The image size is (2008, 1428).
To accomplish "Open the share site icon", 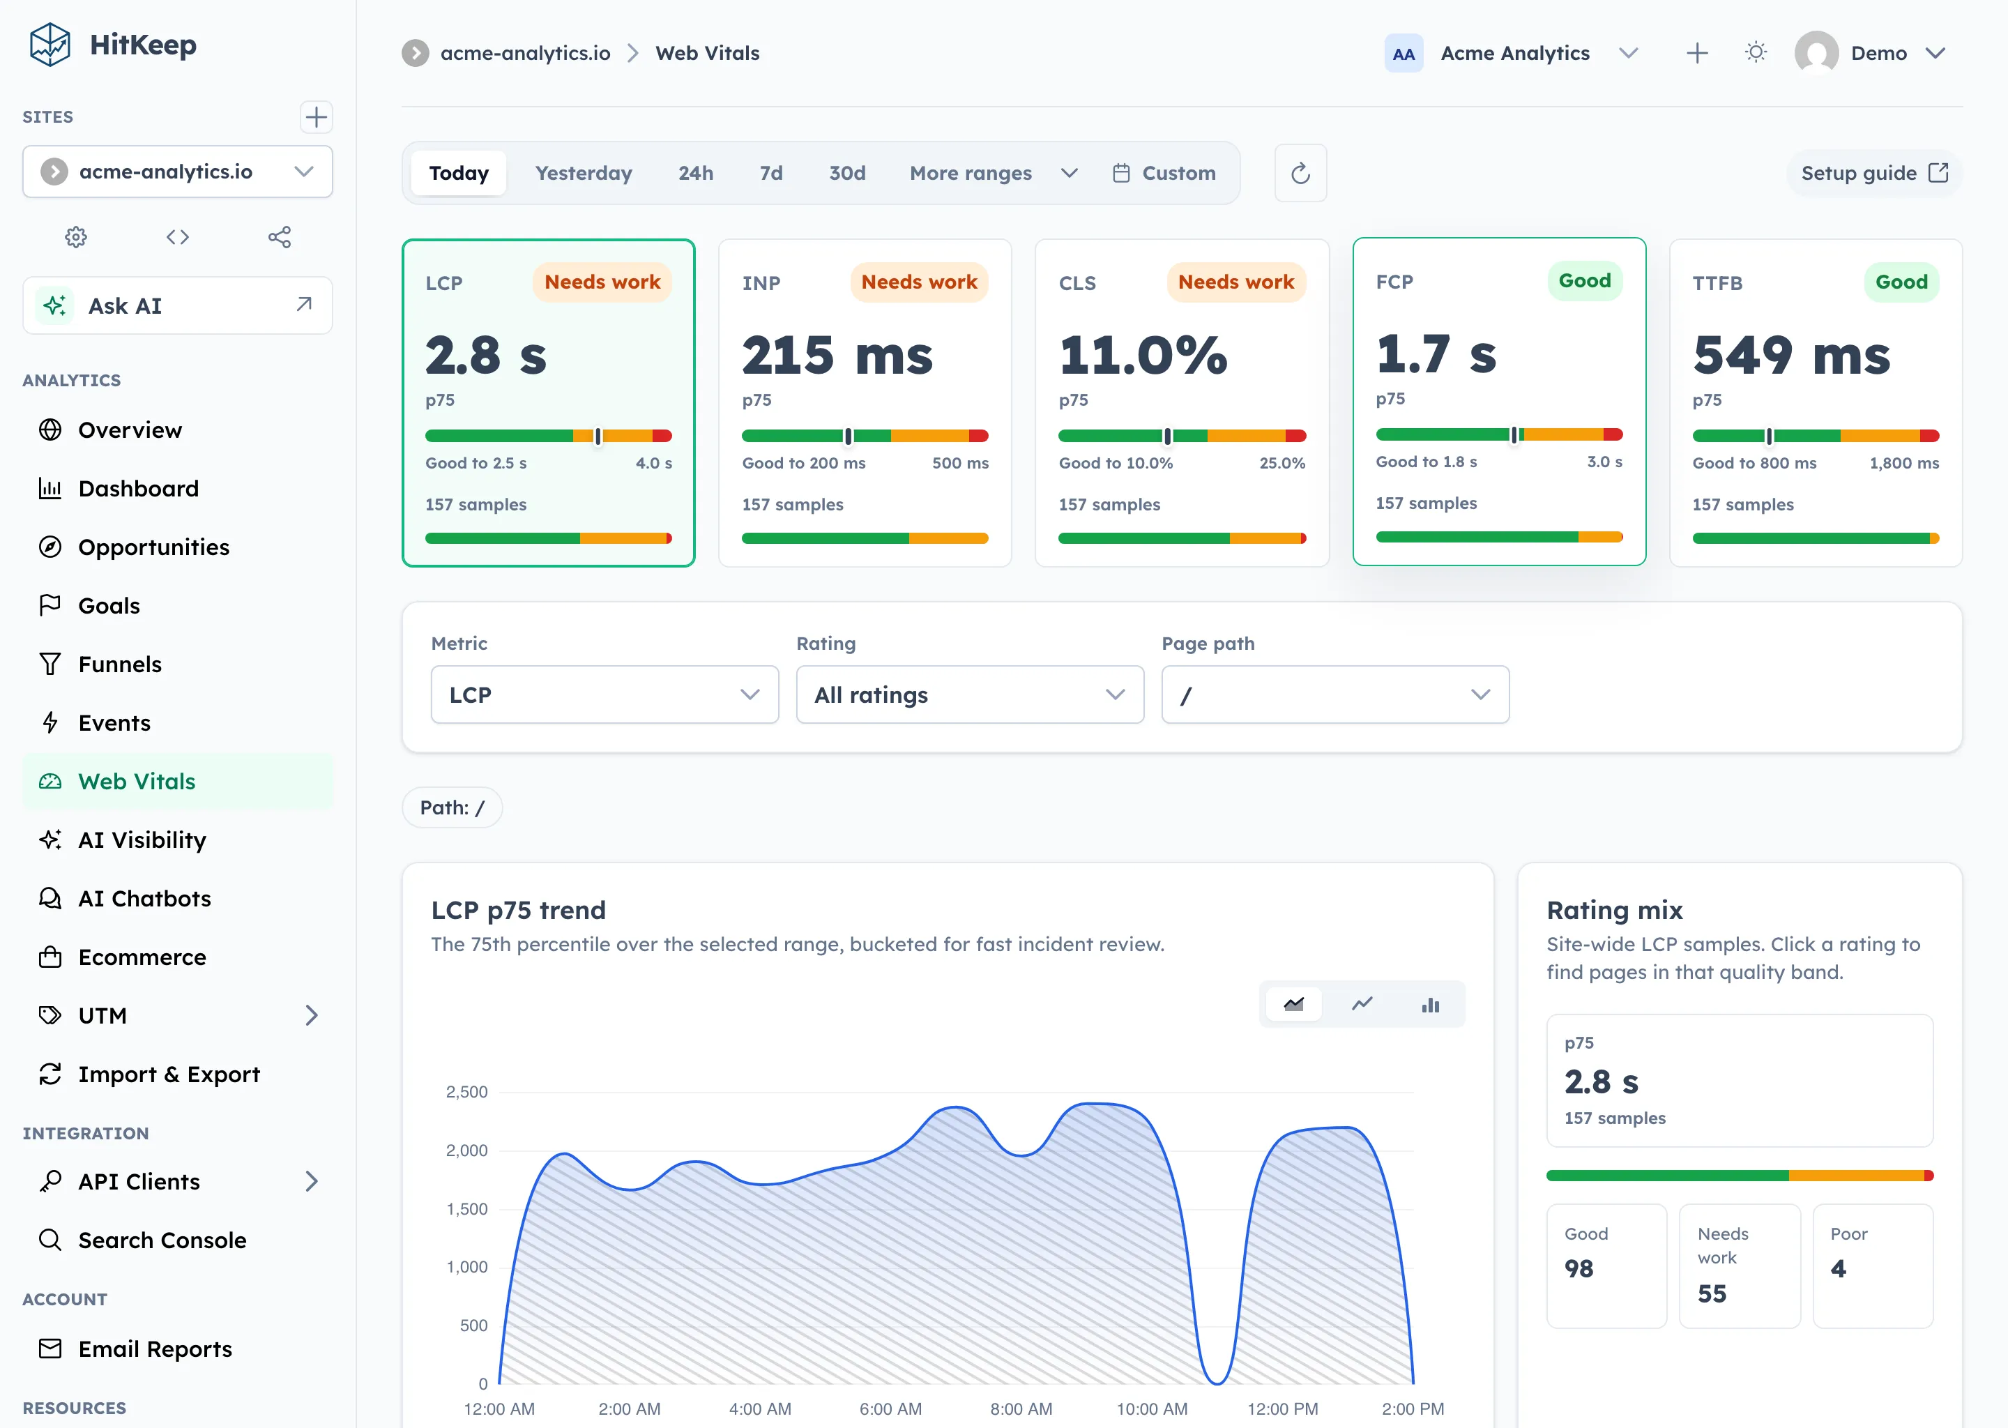I will [x=280, y=236].
